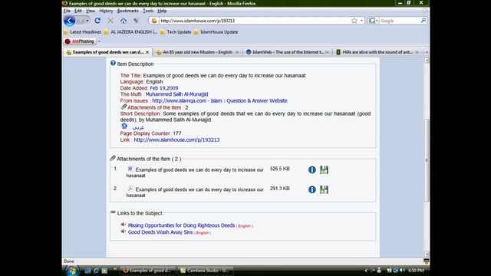Click the scrollbar down arrow

tap(427, 254)
